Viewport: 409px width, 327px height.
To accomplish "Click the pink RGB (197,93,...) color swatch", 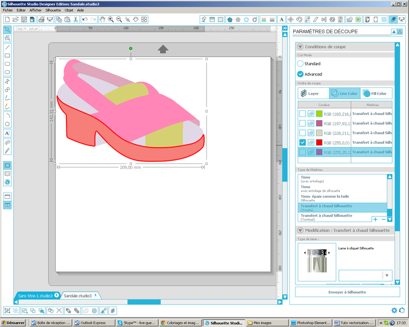I will [x=319, y=123].
